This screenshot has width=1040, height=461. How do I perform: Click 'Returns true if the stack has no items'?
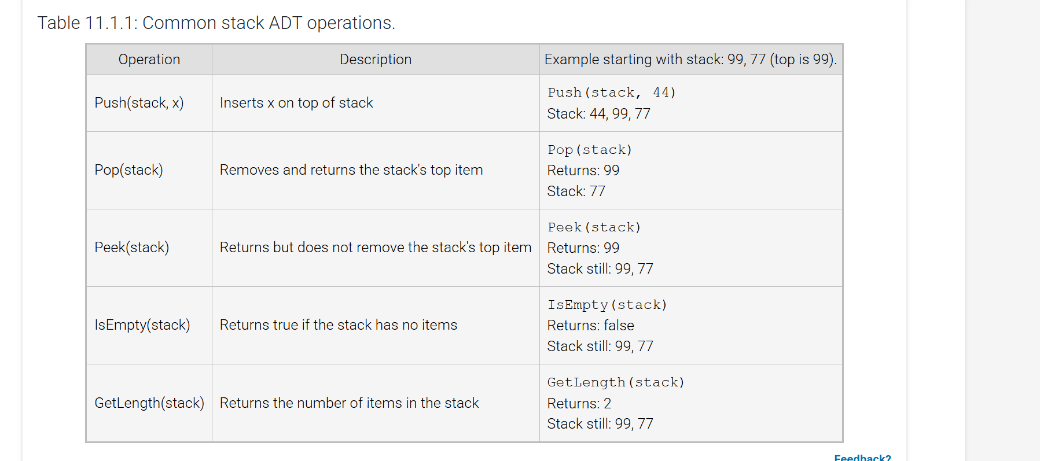(x=339, y=325)
